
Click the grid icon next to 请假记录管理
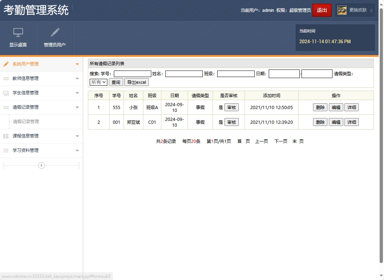[6, 107]
